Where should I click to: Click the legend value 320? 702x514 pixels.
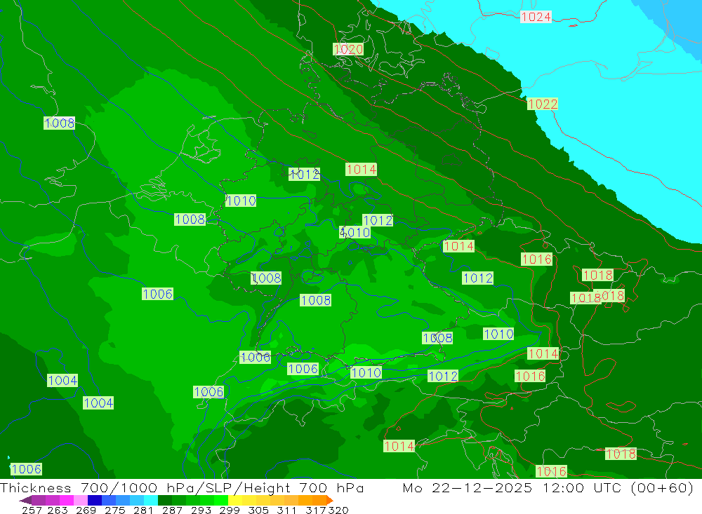point(338,510)
